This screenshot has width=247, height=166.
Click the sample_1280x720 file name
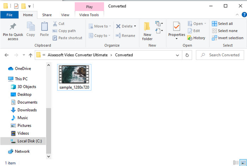[x=74, y=87]
